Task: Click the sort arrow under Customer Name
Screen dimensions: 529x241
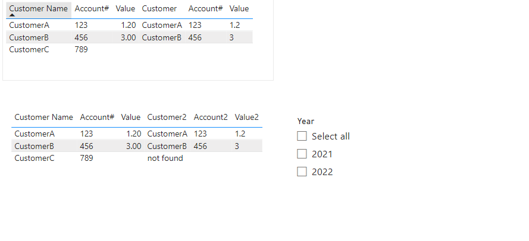Action: tap(12, 15)
